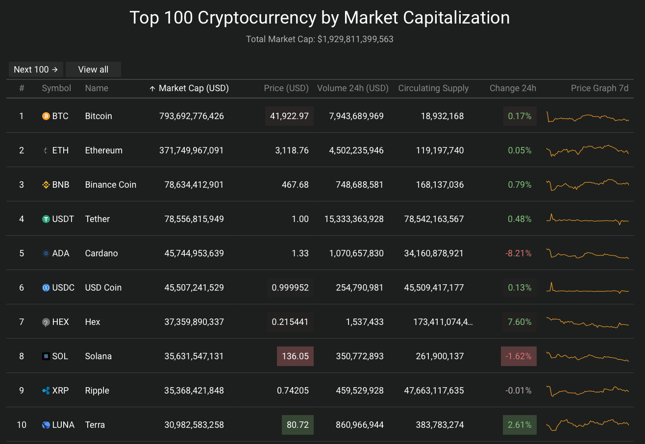Screen dimensions: 645x444
Task: Click the Hex placeholder question icon
Action: 46,322
